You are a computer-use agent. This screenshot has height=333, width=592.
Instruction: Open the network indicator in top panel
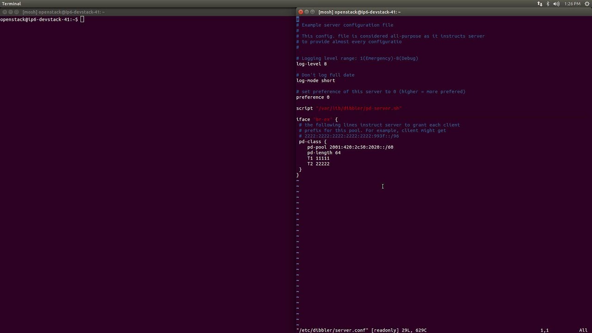540,4
